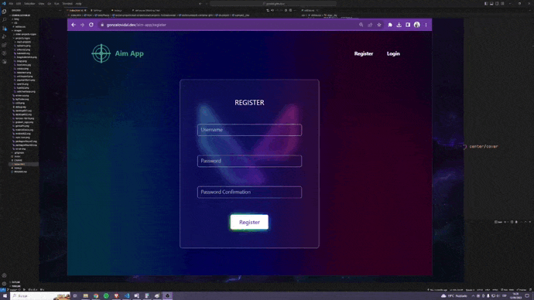Image resolution: width=534 pixels, height=300 pixels.
Task: Click the VS Code command center search
Action: click(273, 3)
